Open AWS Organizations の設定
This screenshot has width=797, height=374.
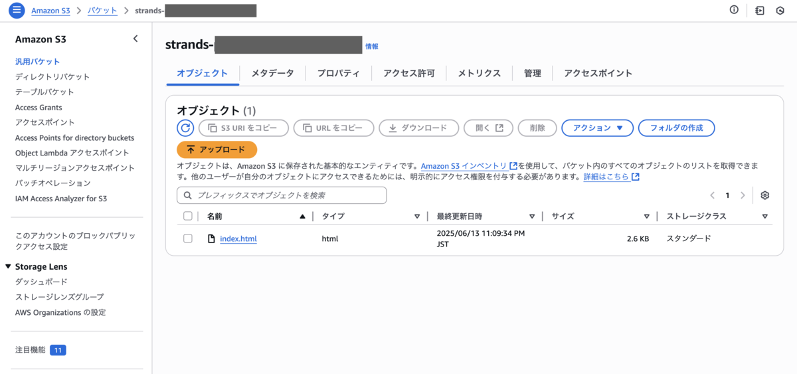(60, 312)
